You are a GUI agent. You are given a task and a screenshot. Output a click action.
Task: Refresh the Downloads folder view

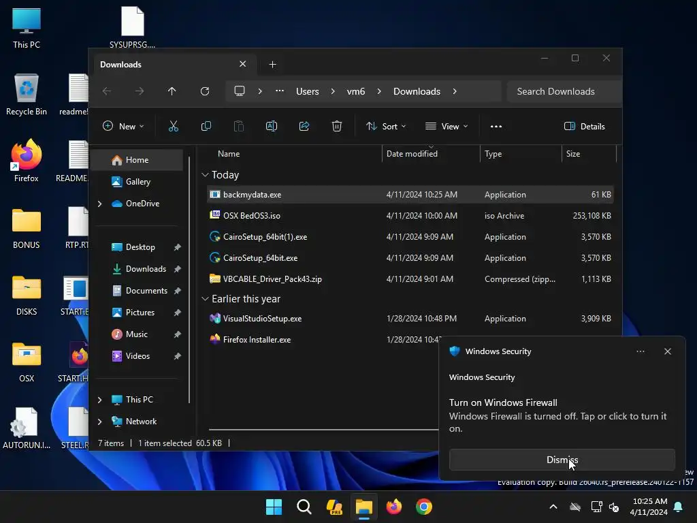tap(205, 91)
